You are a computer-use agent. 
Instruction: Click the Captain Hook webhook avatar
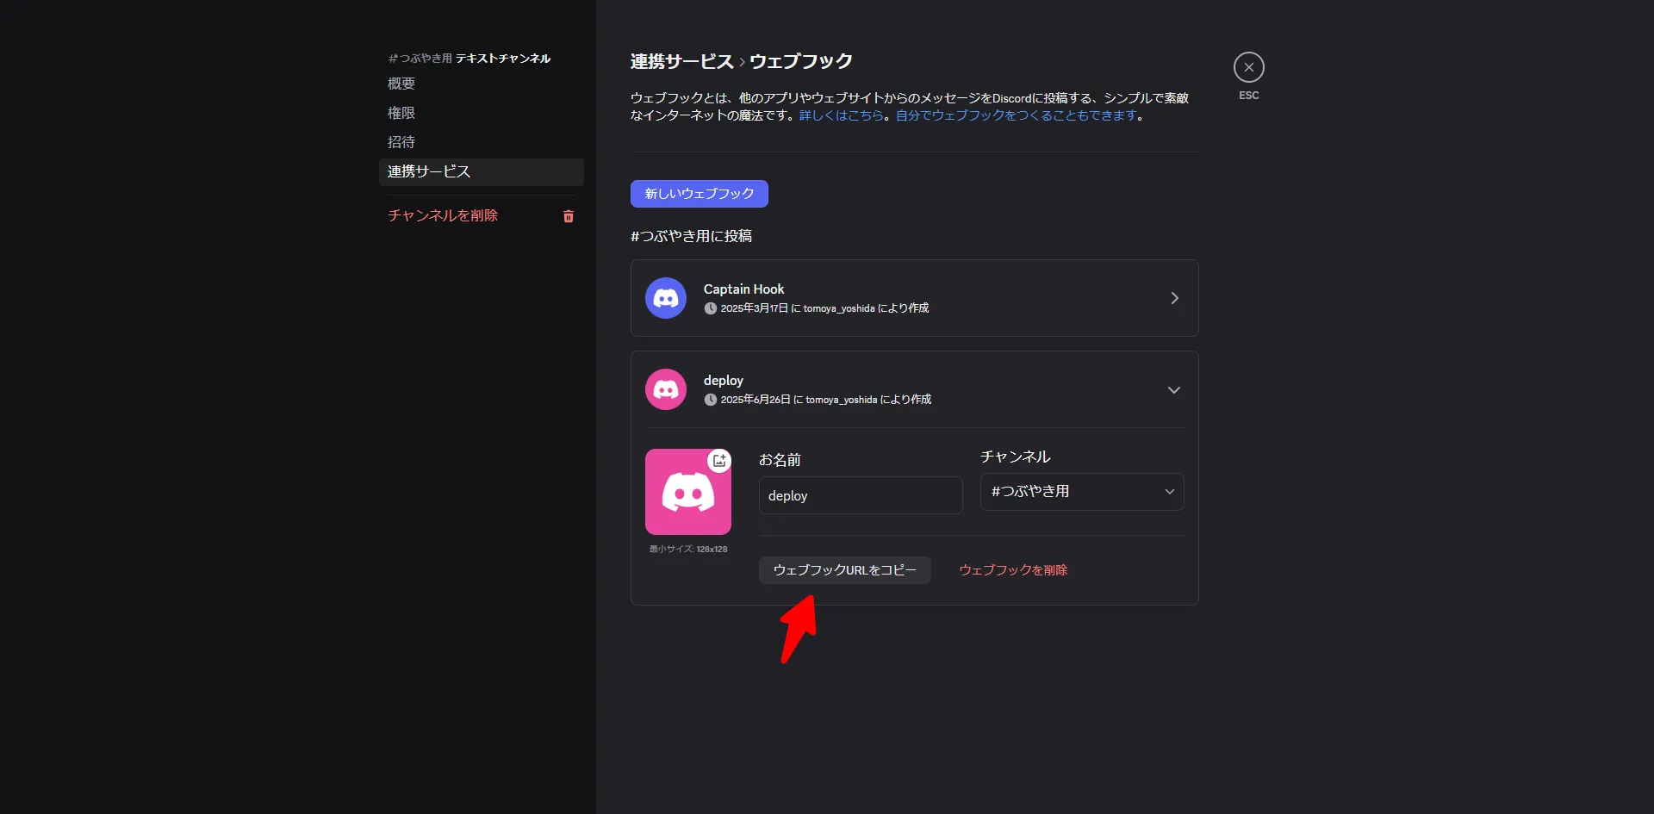click(666, 298)
